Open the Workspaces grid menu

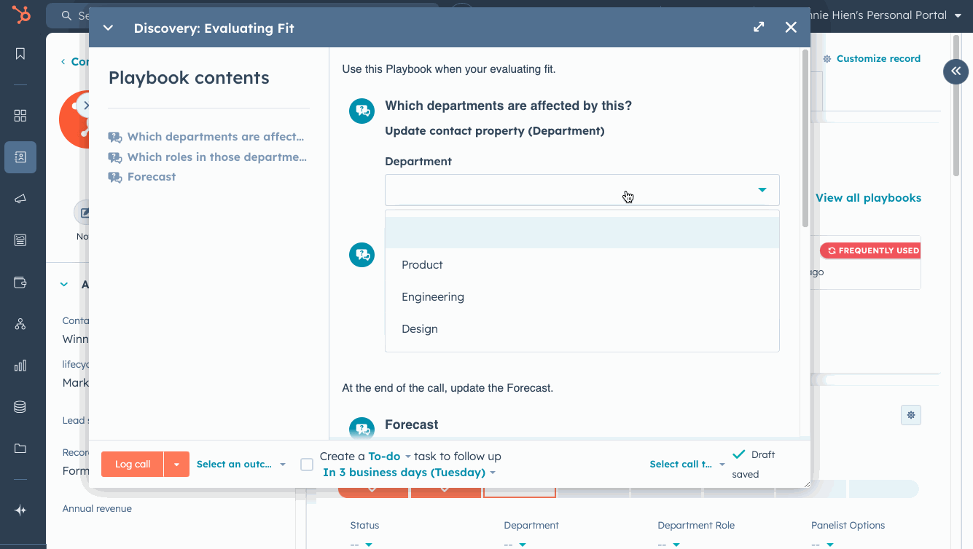coord(20,115)
